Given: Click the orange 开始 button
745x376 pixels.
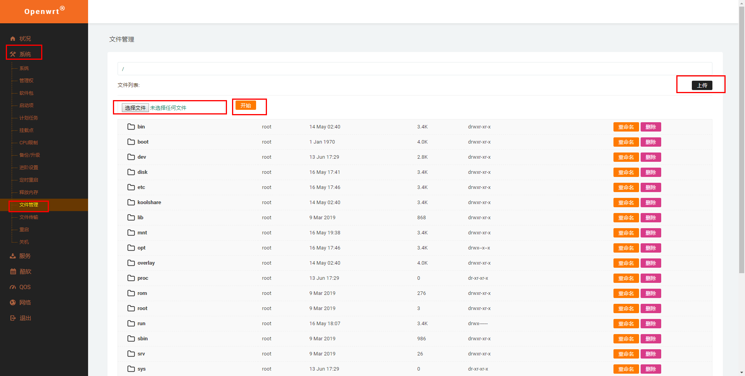Looking at the screenshot, I should click(x=246, y=106).
